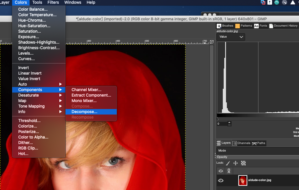Viewport: 299px width, 190px height.
Task: Open the Patterns tab icon
Action: (x=238, y=26)
